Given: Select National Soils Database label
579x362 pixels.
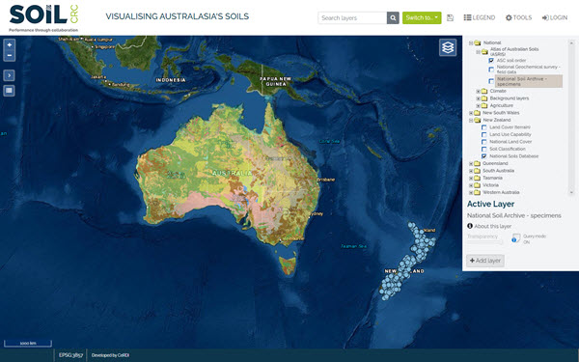Looking at the screenshot, I should [513, 156].
